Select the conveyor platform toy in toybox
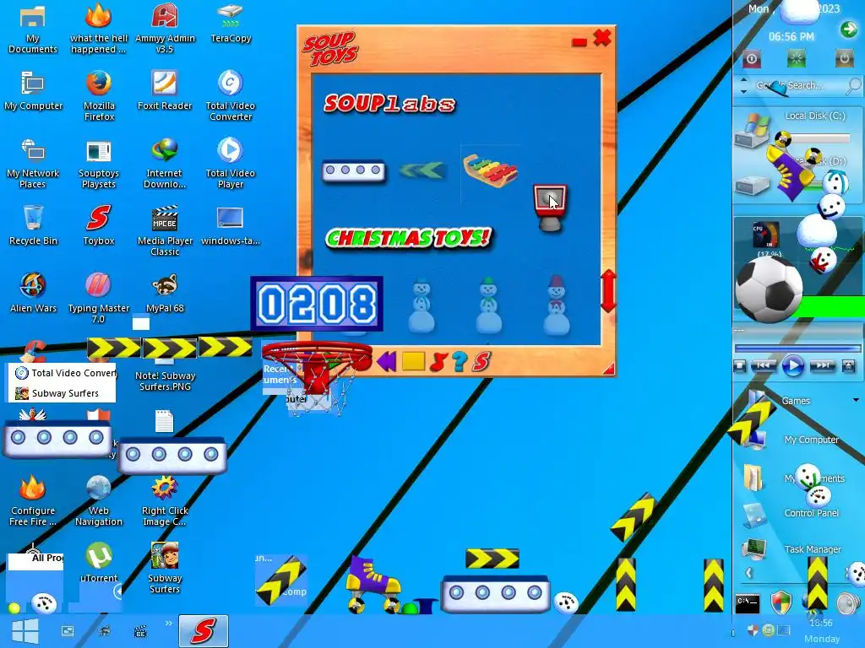The image size is (865, 648). [x=353, y=170]
